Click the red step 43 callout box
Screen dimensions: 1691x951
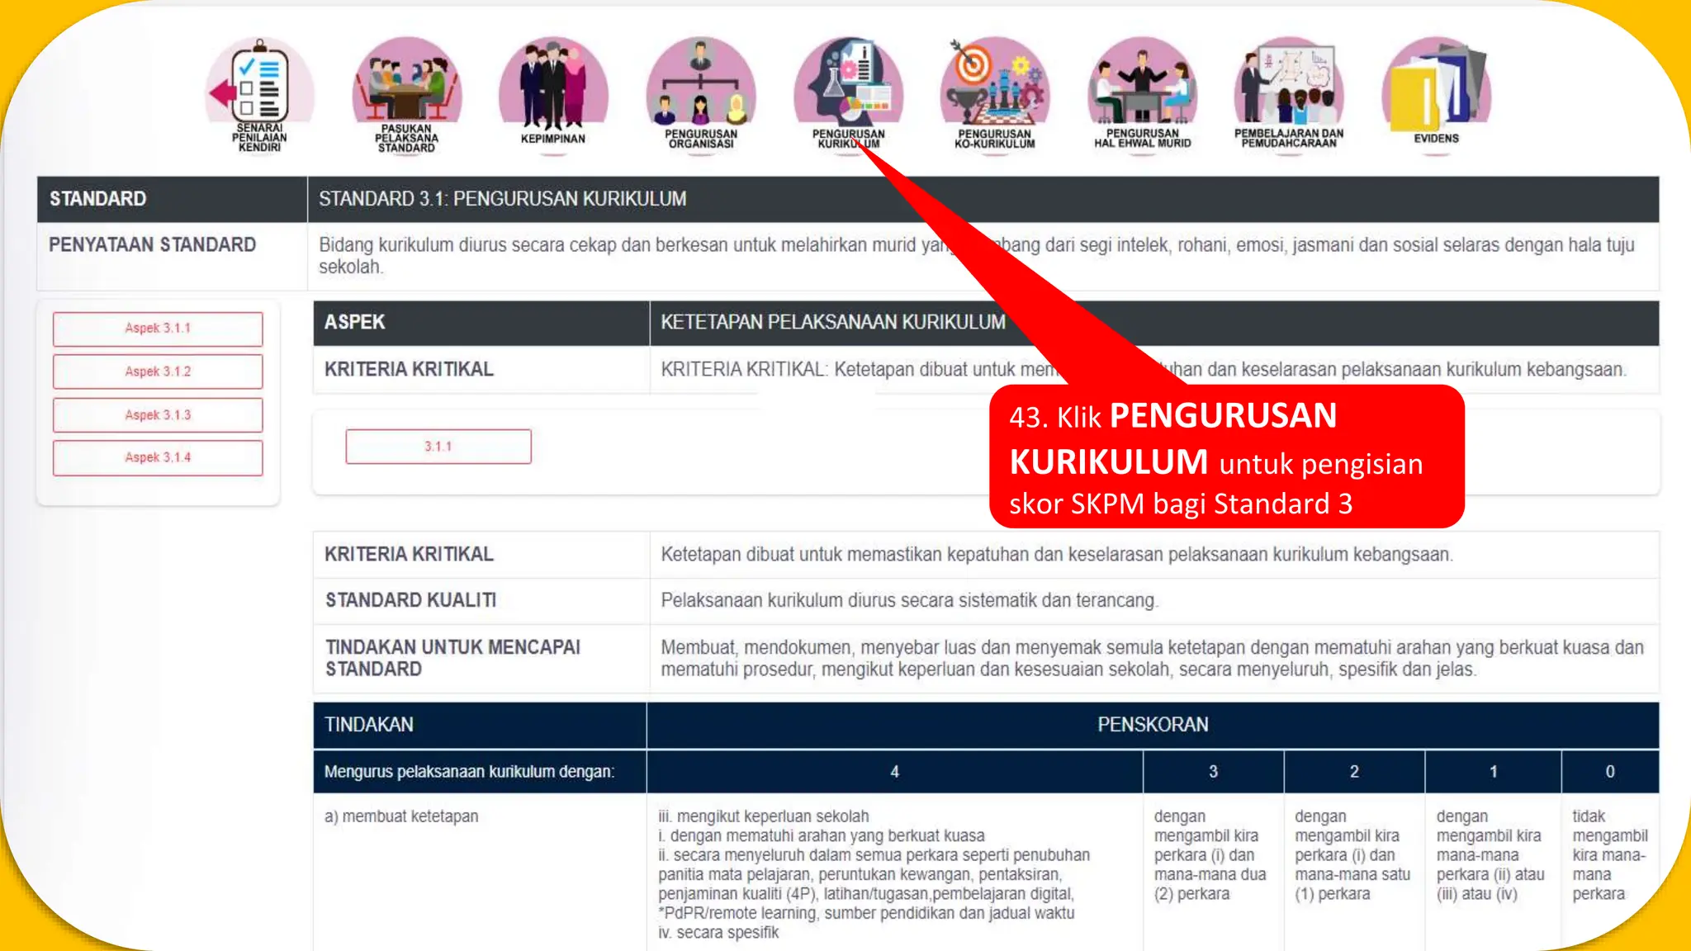pyautogui.click(x=1226, y=457)
